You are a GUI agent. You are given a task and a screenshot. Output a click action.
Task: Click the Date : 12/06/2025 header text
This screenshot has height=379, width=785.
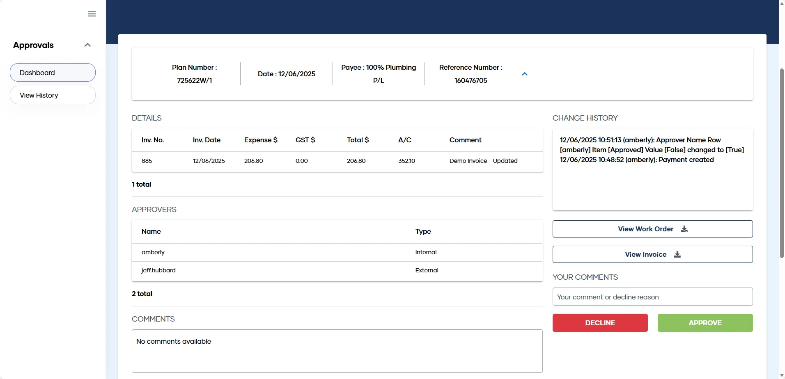287,74
